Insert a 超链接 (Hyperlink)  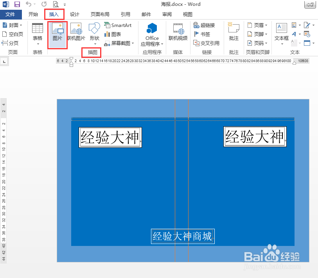[x=204, y=25]
